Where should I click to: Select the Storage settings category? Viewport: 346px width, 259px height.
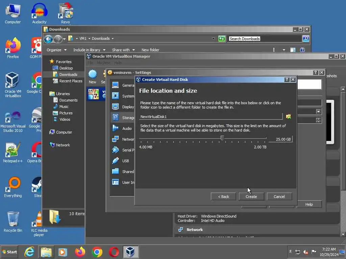pyautogui.click(x=123, y=117)
